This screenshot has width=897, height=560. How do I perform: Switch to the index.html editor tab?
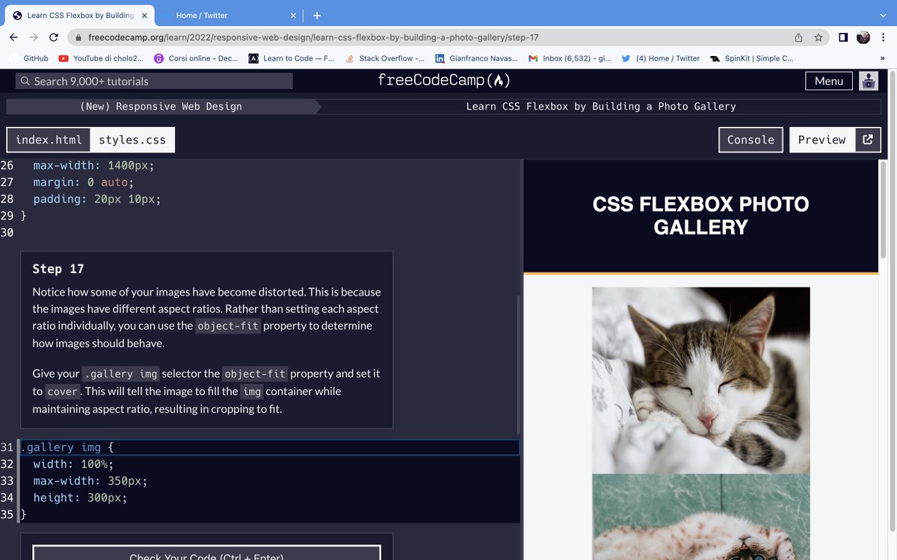coord(49,140)
